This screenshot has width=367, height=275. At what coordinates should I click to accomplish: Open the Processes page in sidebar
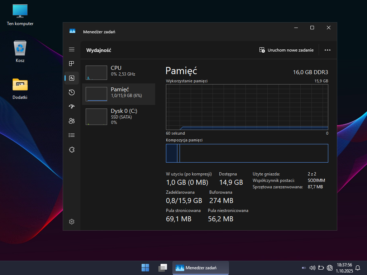coord(72,63)
